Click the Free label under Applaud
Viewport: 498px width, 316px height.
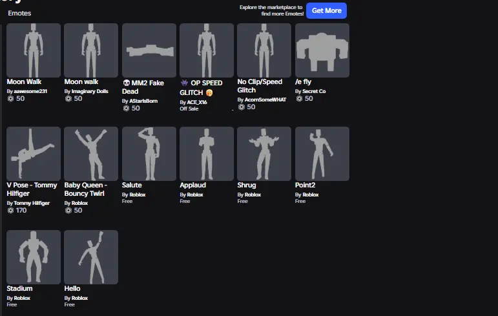click(185, 201)
